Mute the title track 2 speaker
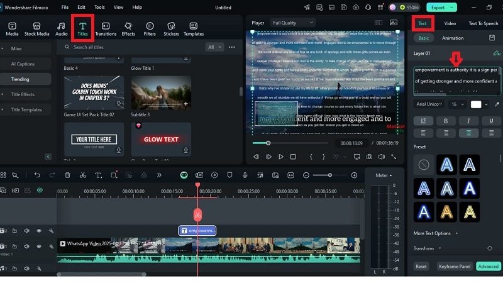This screenshot has width=503, height=283. click(x=26, y=231)
